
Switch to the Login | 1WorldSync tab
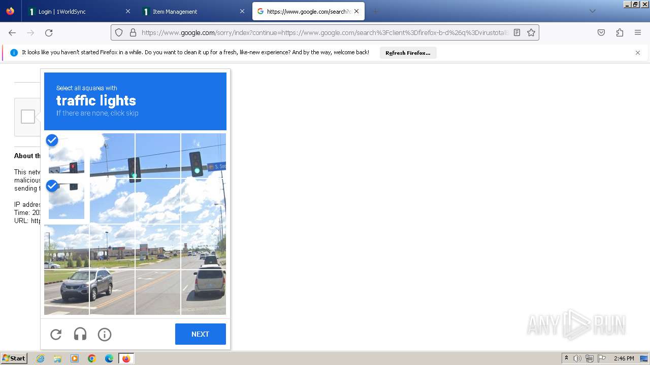point(79,11)
